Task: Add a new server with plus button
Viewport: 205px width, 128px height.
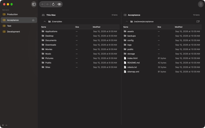Action: tap(3, 125)
